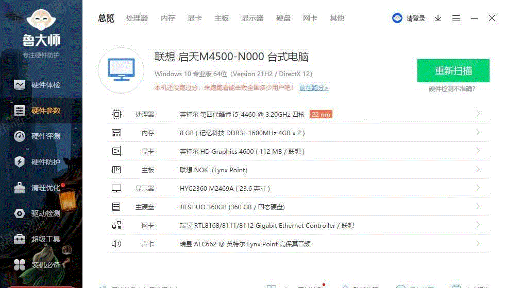Switch to the 显示器 tab
The height and width of the screenshot is (288, 505).
click(x=252, y=18)
